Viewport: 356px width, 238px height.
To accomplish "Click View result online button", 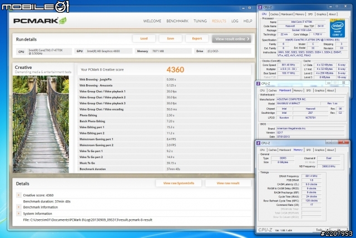I will coord(231,39).
